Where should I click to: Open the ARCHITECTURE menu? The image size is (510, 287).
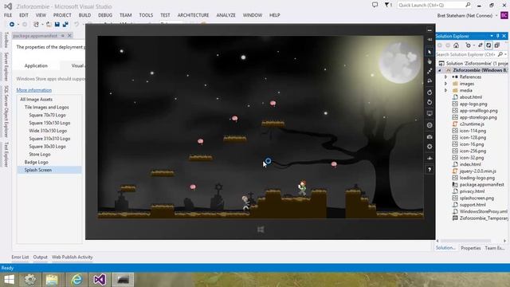click(x=193, y=15)
